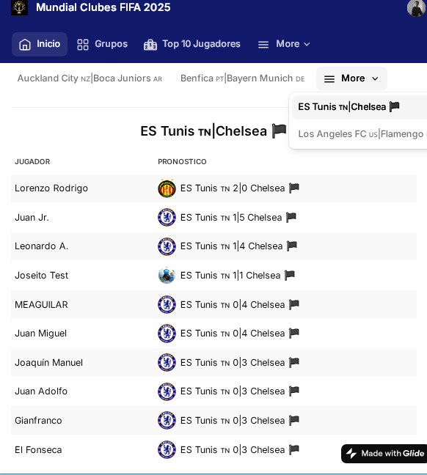Expand the More menu in top navigation
This screenshot has width=427, height=475.
pyautogui.click(x=284, y=44)
